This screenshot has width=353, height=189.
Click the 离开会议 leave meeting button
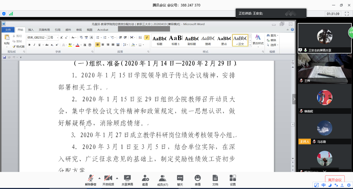click(x=335, y=180)
